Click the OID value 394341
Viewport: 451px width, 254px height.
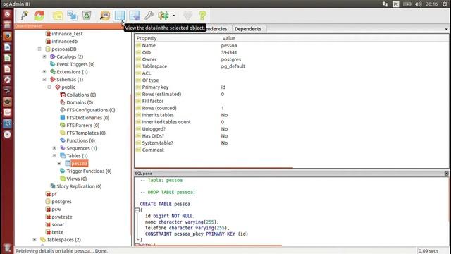point(229,52)
